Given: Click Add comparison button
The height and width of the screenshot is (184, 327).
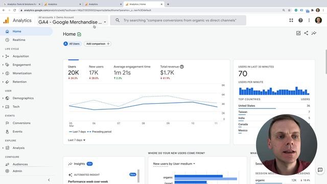Looking at the screenshot, I should pyautogui.click(x=98, y=44).
